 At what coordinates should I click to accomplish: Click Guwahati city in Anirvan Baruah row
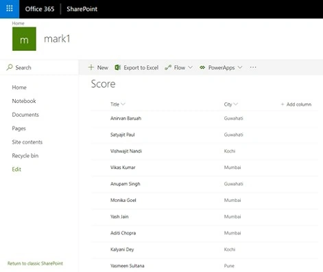(x=233, y=118)
